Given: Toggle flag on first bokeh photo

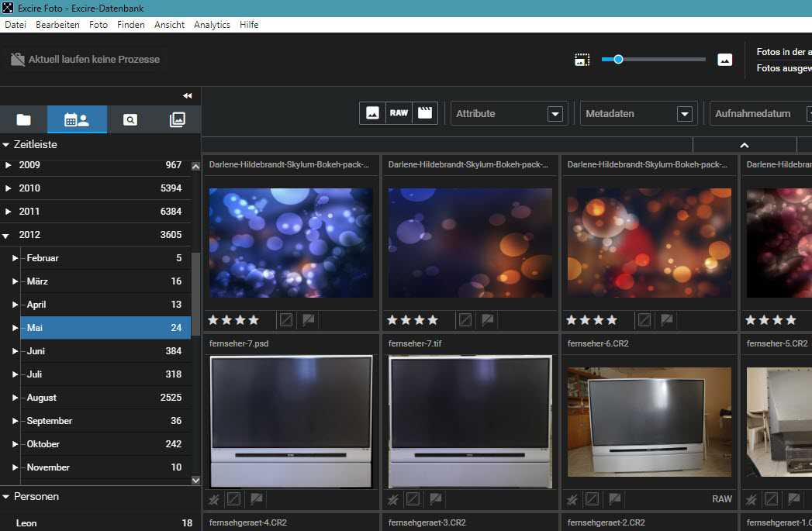Looking at the screenshot, I should (x=309, y=320).
